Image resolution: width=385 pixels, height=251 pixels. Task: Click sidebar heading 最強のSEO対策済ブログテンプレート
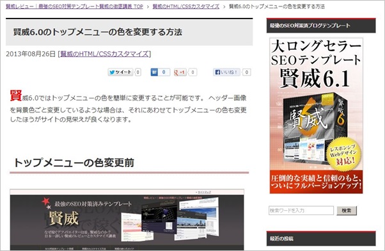coord(310,26)
